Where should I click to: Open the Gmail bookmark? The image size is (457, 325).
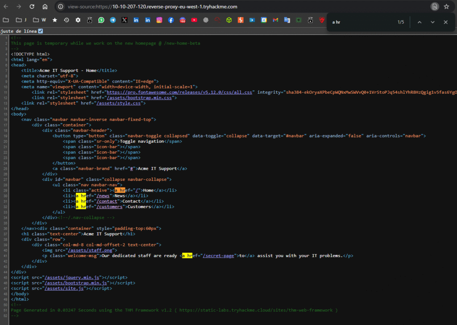tap(275, 20)
